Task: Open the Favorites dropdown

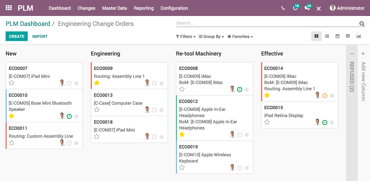Action: pyautogui.click(x=240, y=36)
